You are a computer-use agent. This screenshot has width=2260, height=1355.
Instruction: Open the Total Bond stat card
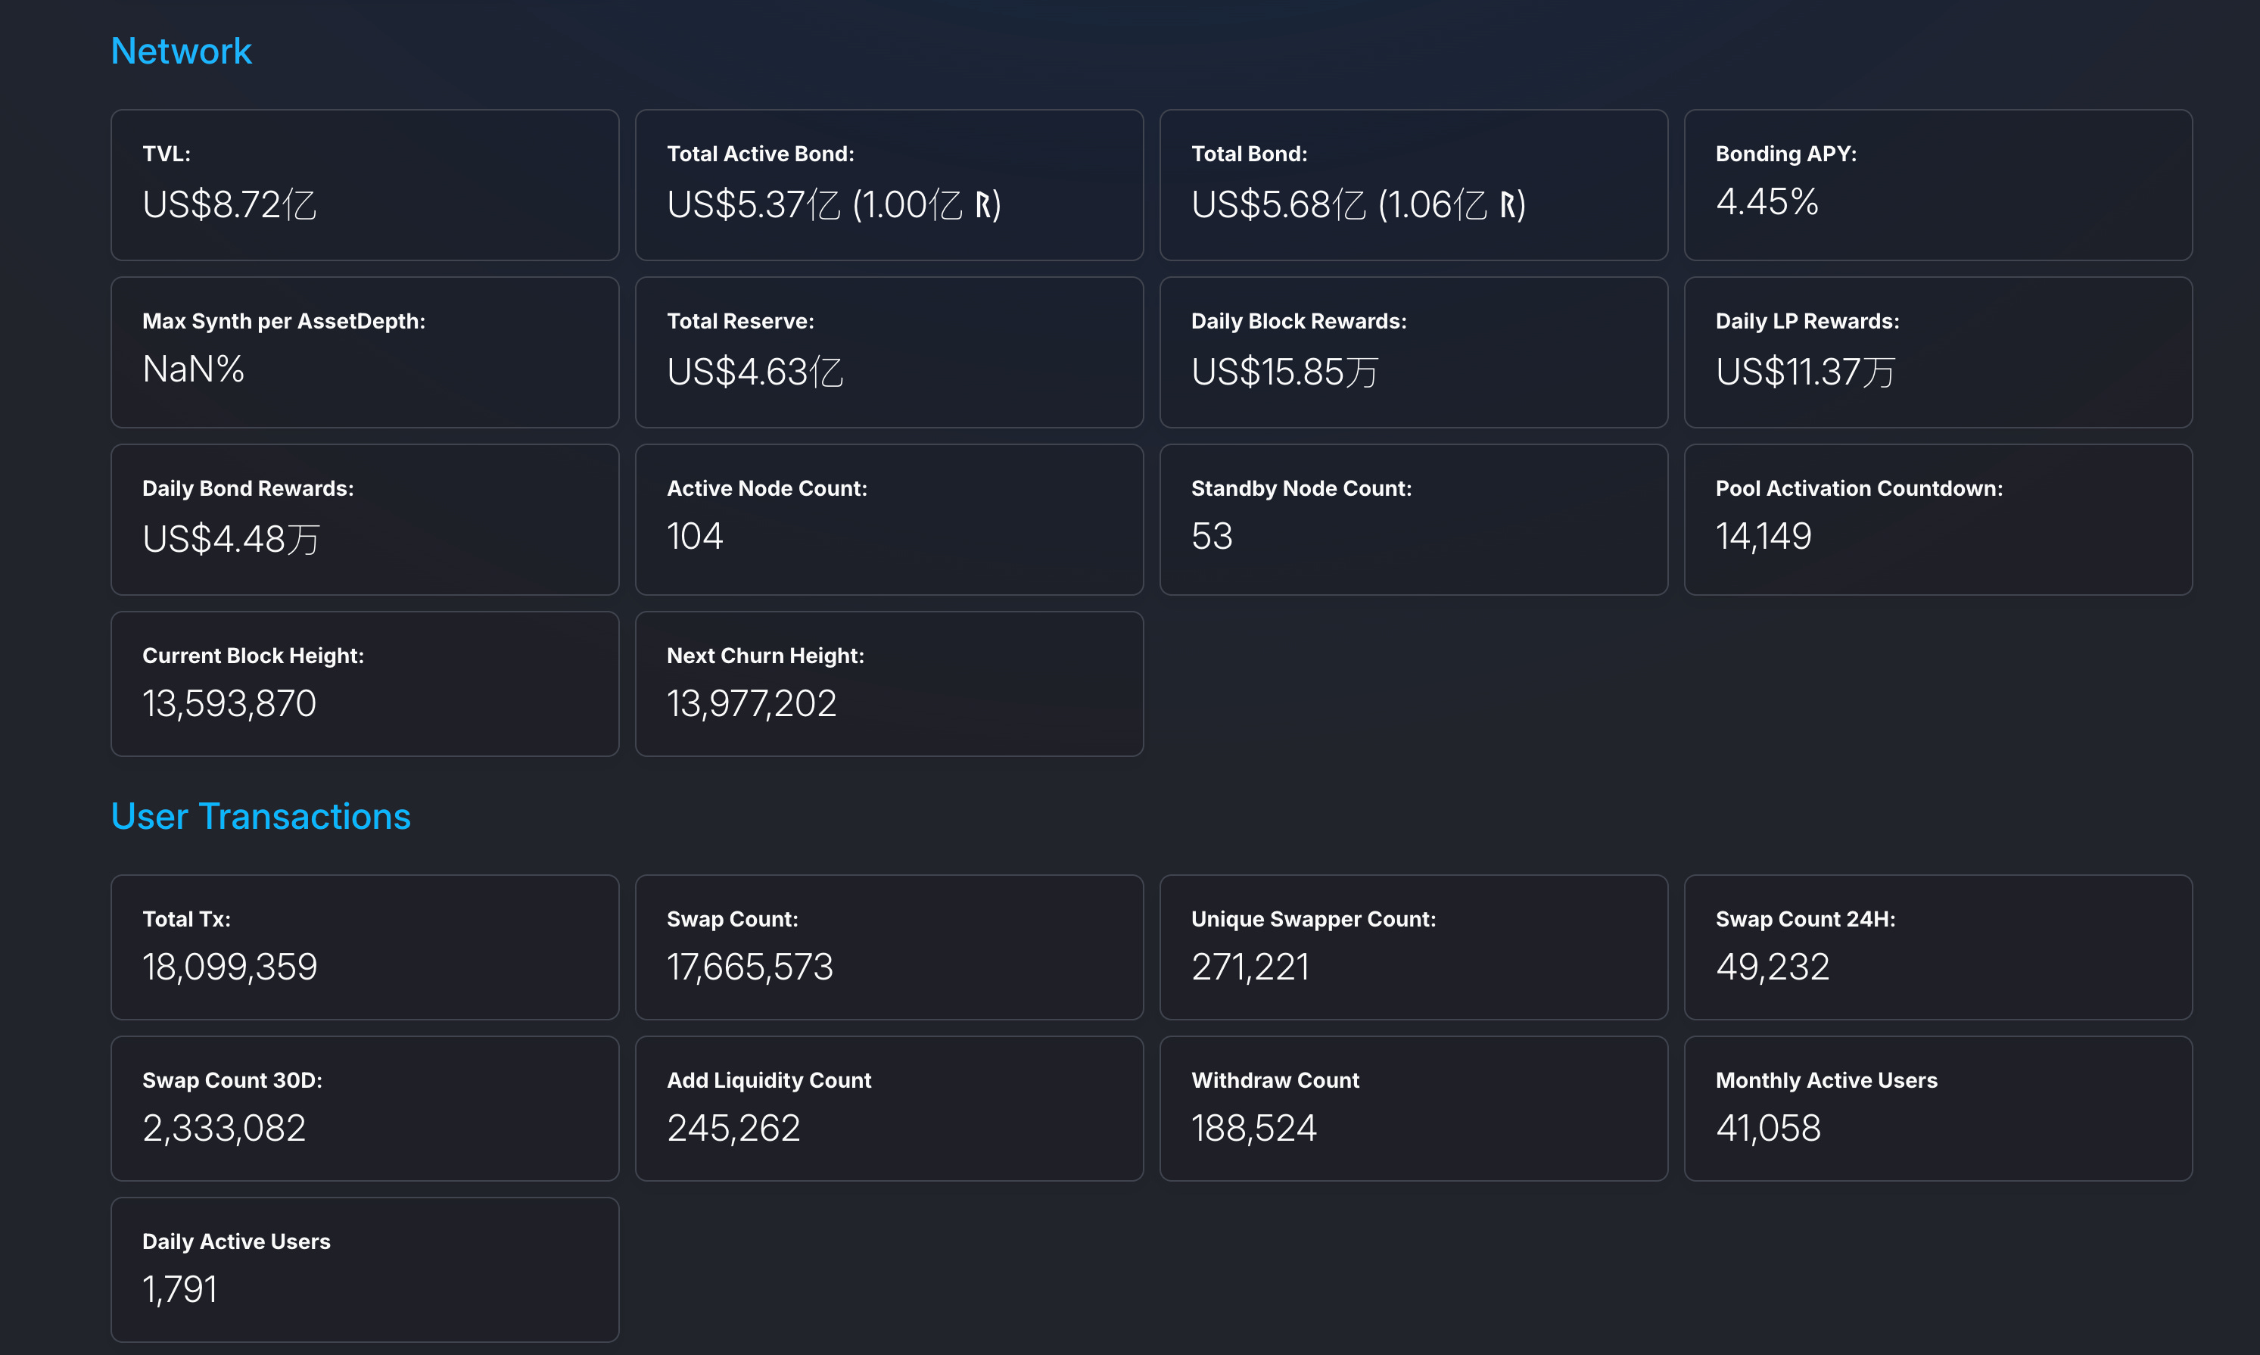(x=1413, y=185)
